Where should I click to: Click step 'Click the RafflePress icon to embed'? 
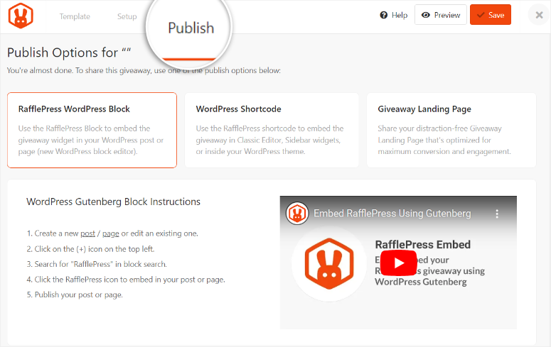click(126, 280)
